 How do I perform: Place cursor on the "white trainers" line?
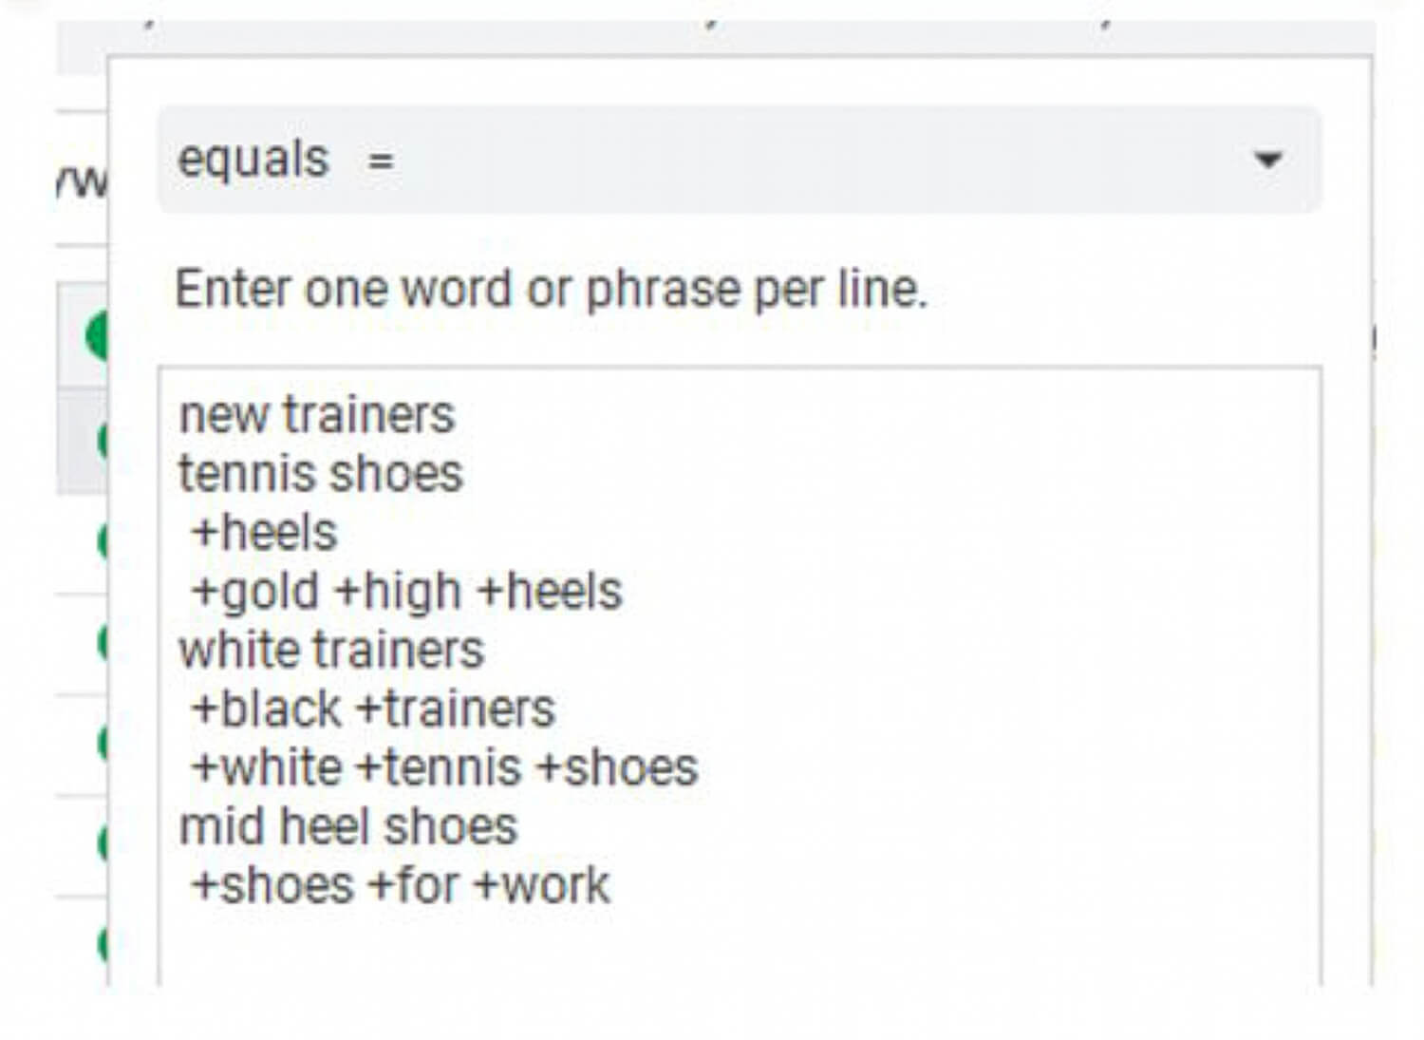[331, 651]
